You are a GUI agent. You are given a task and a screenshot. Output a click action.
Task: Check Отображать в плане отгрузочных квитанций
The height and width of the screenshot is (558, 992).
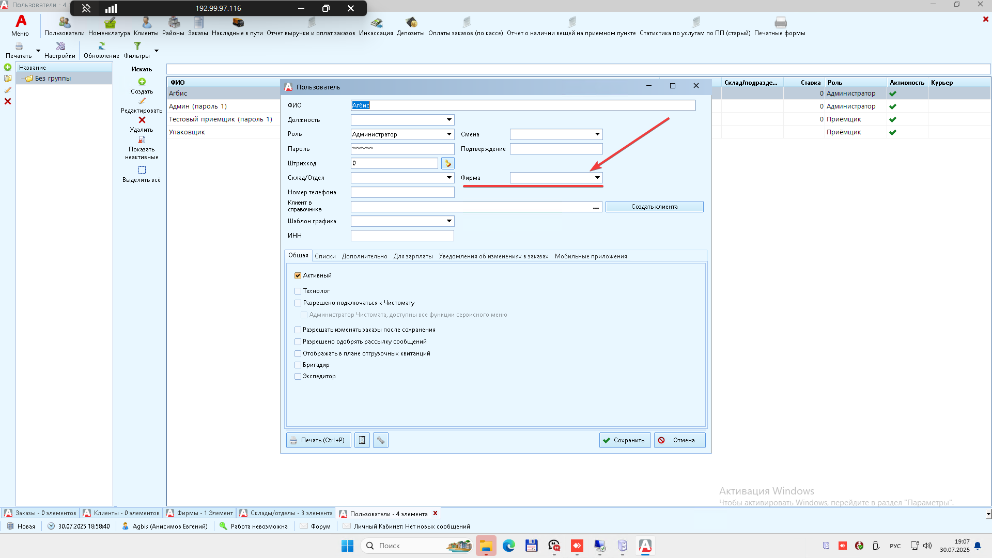298,354
